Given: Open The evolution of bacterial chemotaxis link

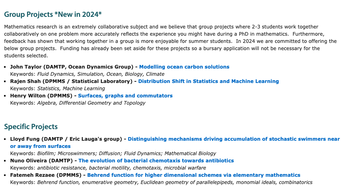Looking at the screenshot, I should (156, 160).
